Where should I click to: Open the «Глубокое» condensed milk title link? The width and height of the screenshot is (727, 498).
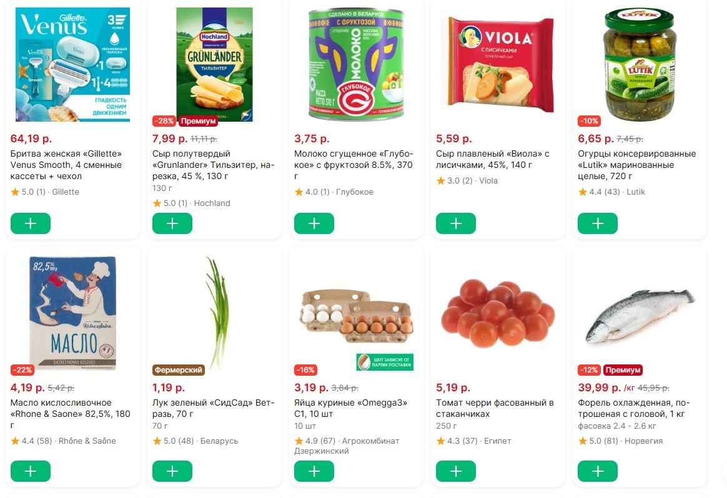[x=354, y=165]
